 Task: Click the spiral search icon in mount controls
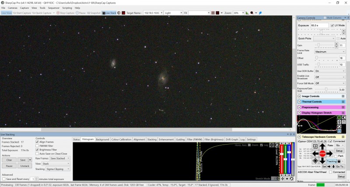click(315, 147)
